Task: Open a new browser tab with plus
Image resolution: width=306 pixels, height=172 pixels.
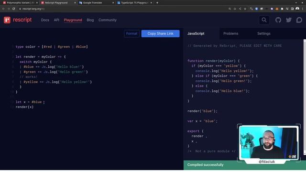Action: (x=157, y=3)
